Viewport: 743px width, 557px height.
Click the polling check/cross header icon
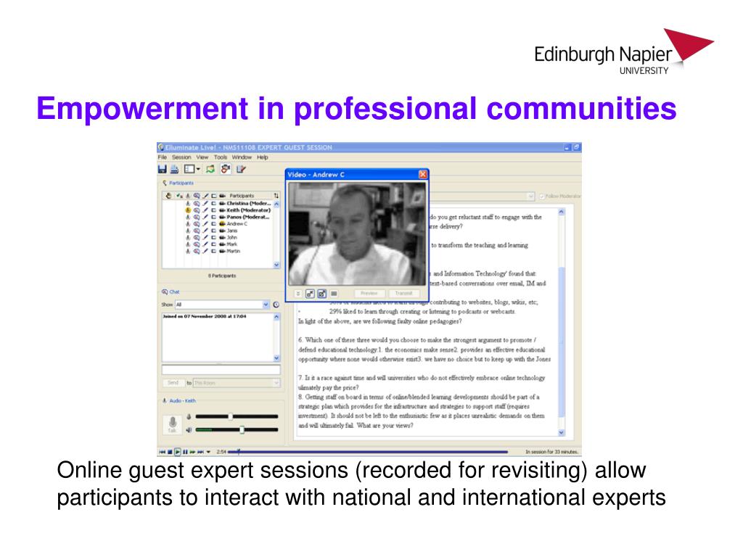pos(179,196)
